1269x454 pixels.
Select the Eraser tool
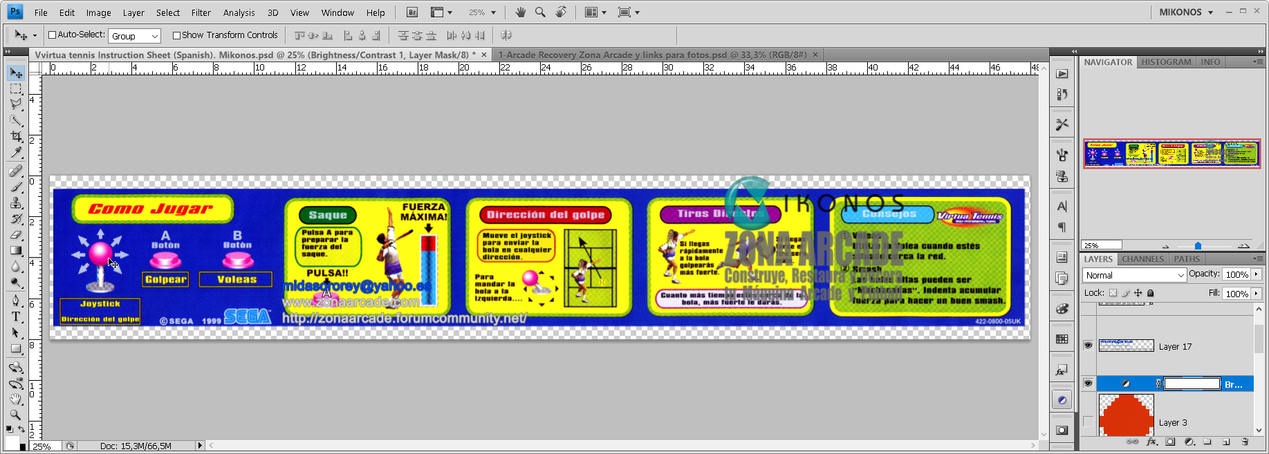16,235
